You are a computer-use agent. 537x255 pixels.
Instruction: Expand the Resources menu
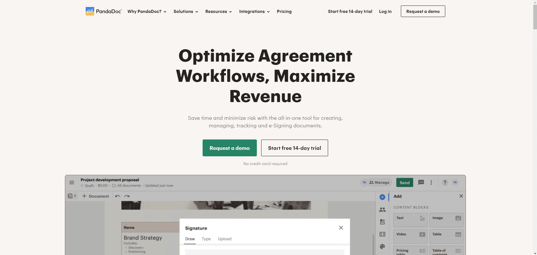pyautogui.click(x=218, y=12)
